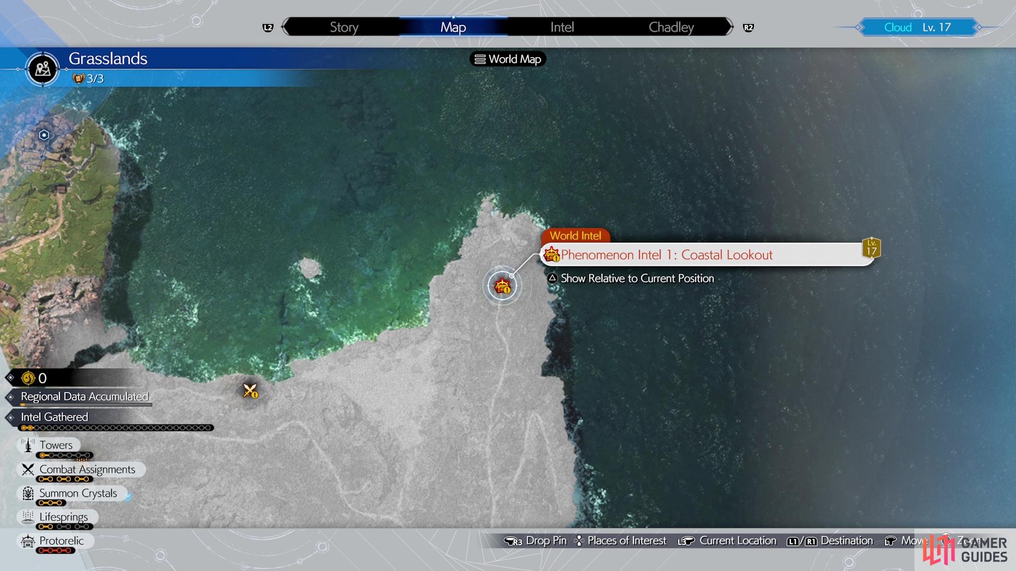Image resolution: width=1016 pixels, height=571 pixels.
Task: Click the Cloud Lv. 17 banner
Action: pyautogui.click(x=918, y=27)
